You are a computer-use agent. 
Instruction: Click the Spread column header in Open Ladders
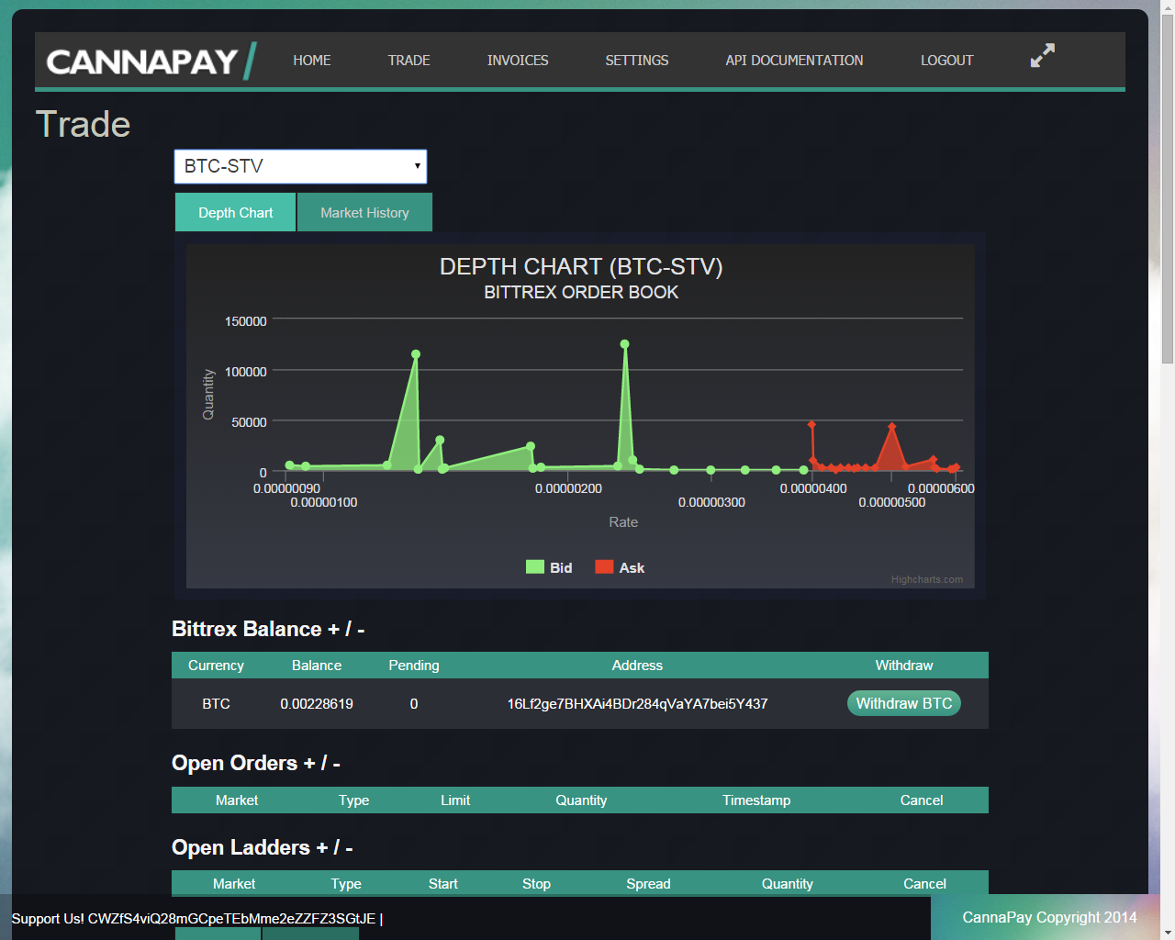(x=648, y=884)
